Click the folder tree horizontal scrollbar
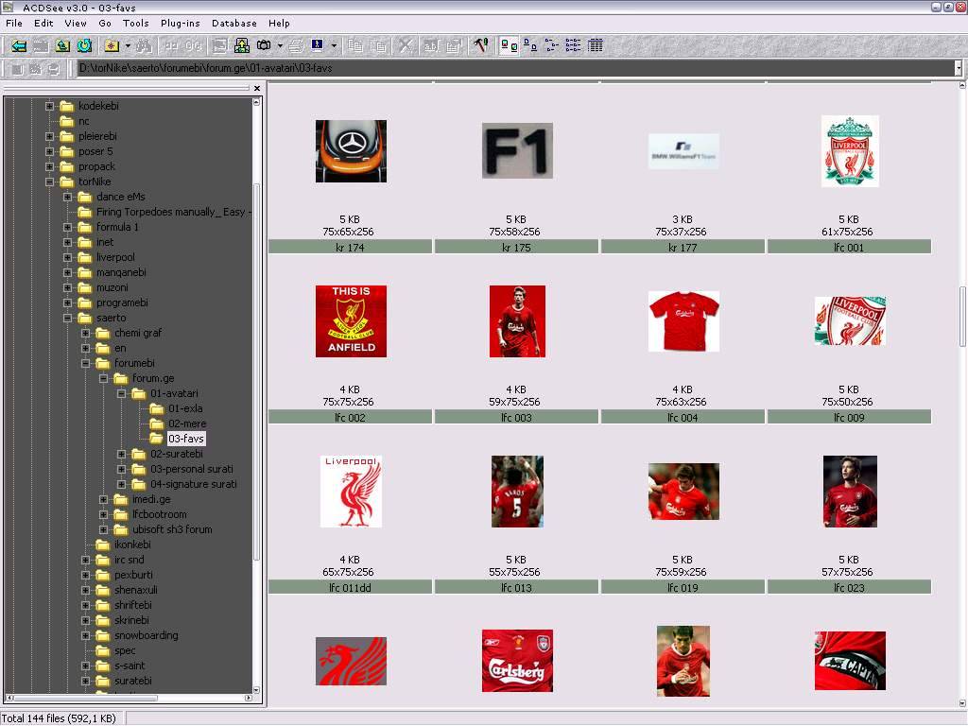This screenshot has height=726, width=968. [85, 699]
